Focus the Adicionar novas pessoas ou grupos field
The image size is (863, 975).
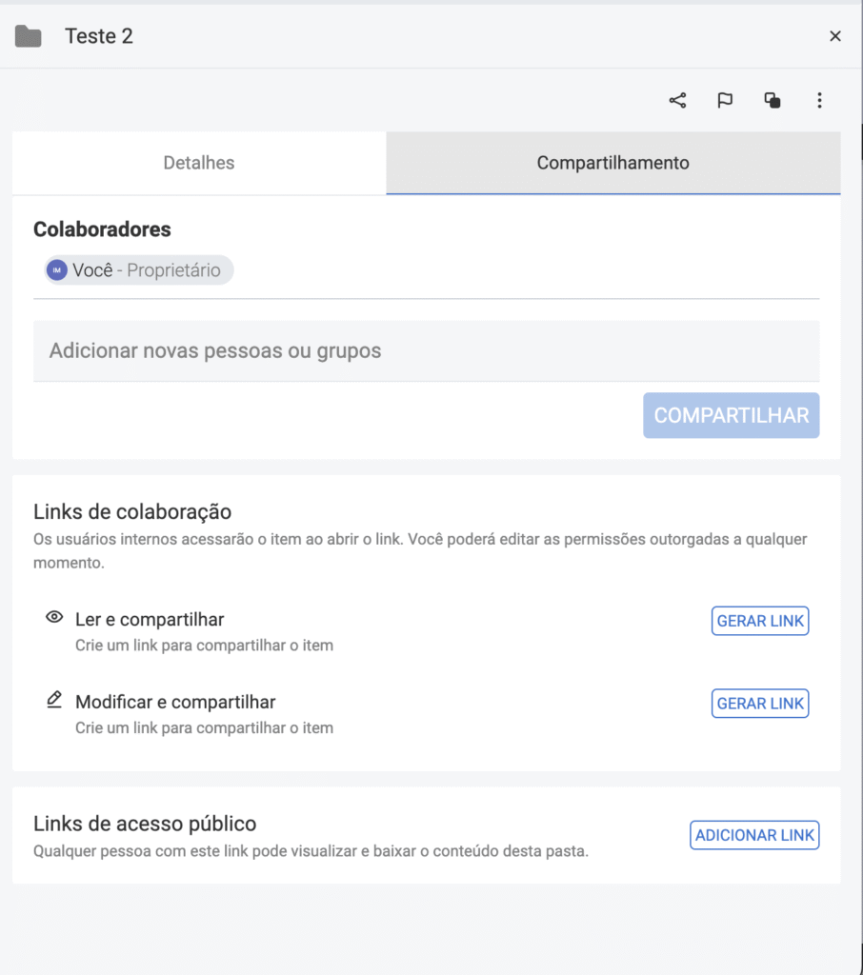pyautogui.click(x=426, y=351)
